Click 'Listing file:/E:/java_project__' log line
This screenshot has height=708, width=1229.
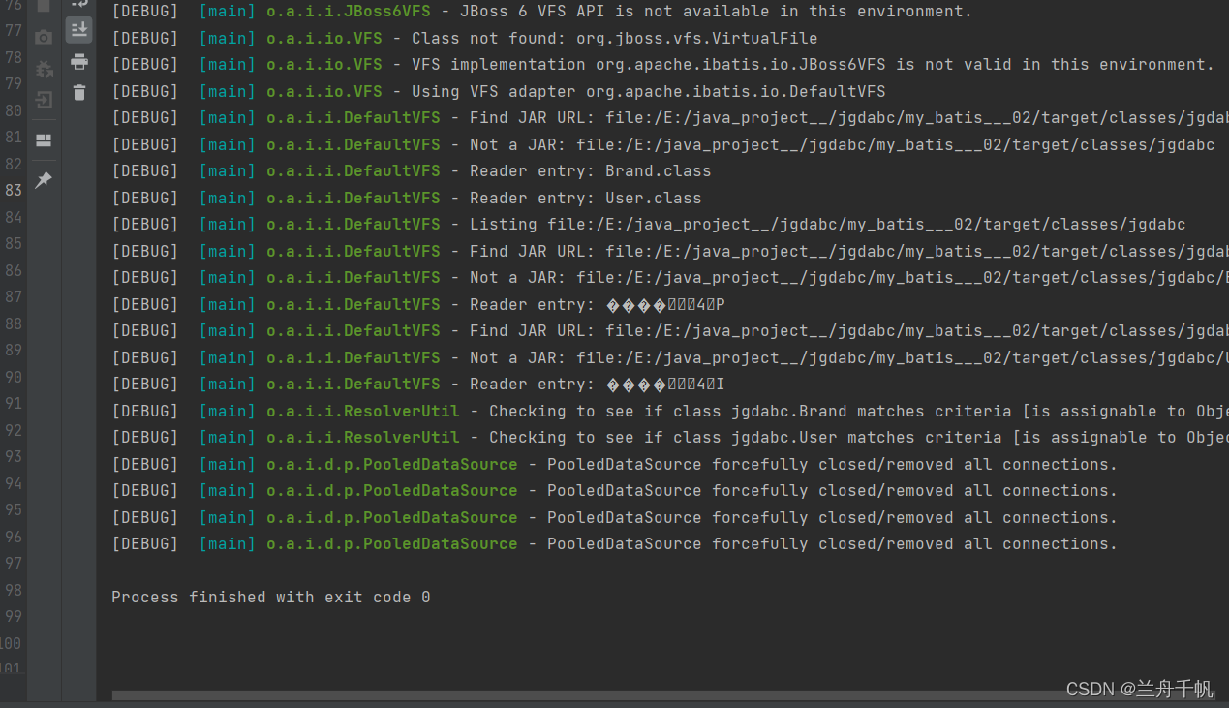(648, 225)
